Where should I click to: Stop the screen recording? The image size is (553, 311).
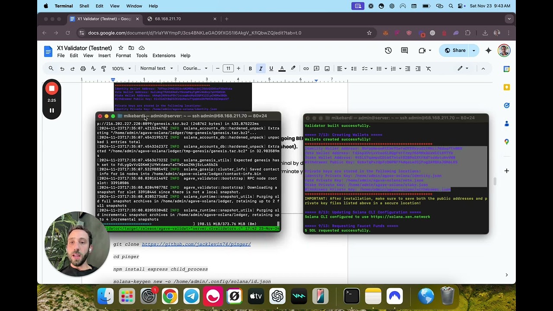(51, 89)
